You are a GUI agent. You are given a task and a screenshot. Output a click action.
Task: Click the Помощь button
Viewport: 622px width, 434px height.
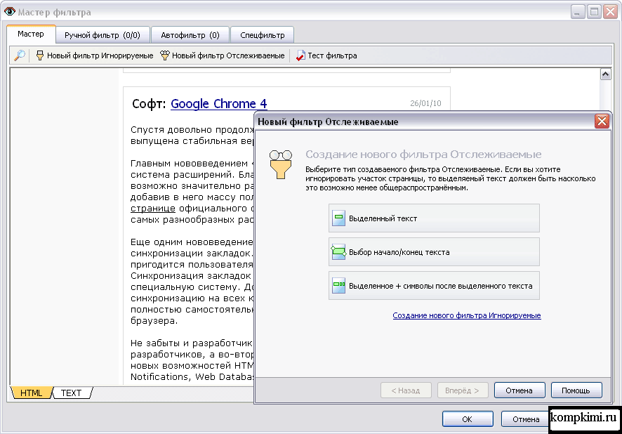click(576, 390)
